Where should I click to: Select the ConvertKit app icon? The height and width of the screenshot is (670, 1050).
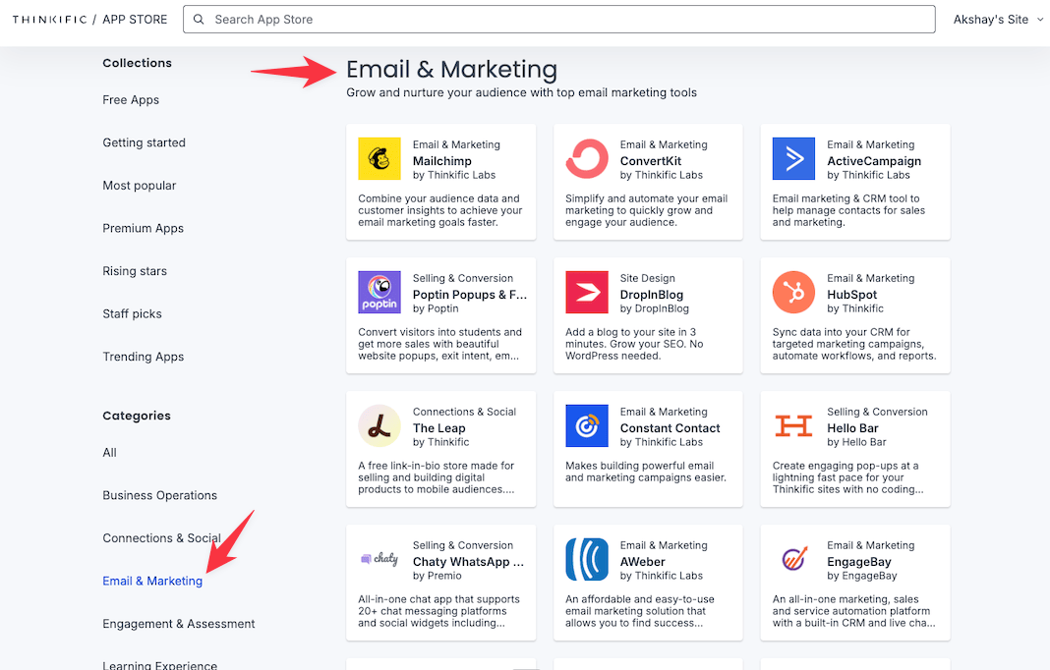(586, 158)
